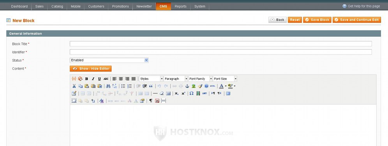
Task: Open the System menu
Action: coord(200,7)
